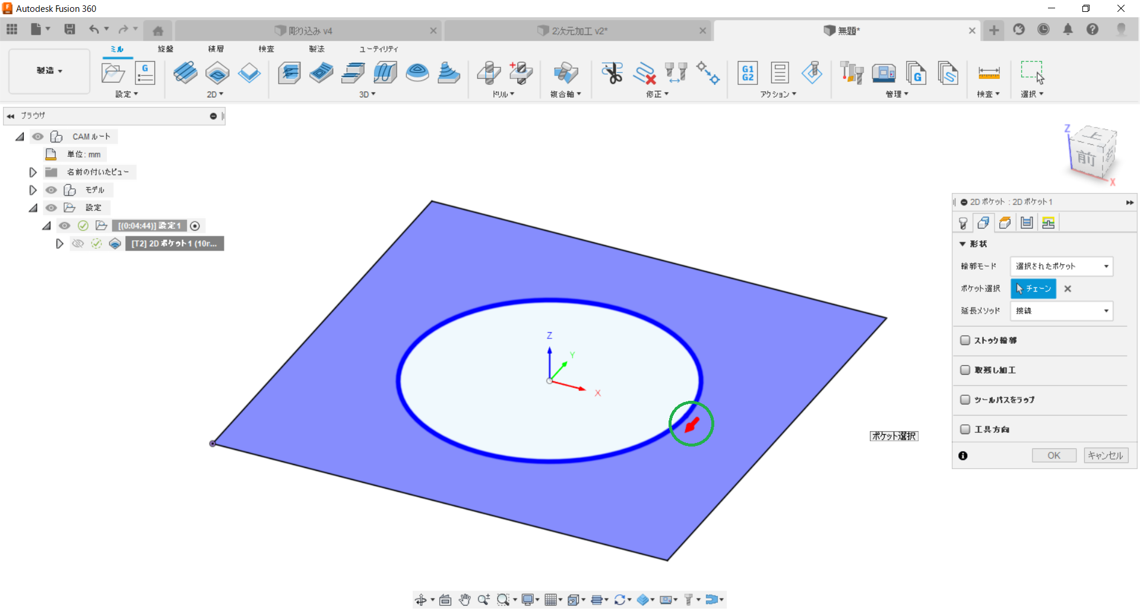Check the 取残し加工 option
This screenshot has height=611, width=1140.
[x=965, y=370]
